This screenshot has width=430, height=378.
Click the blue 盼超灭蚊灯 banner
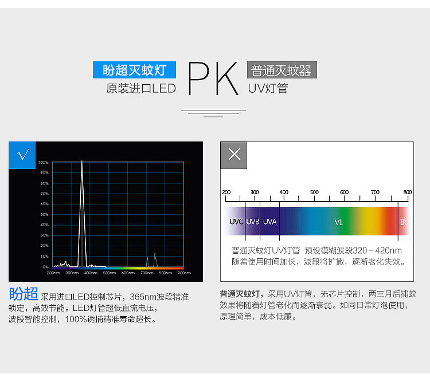(134, 70)
